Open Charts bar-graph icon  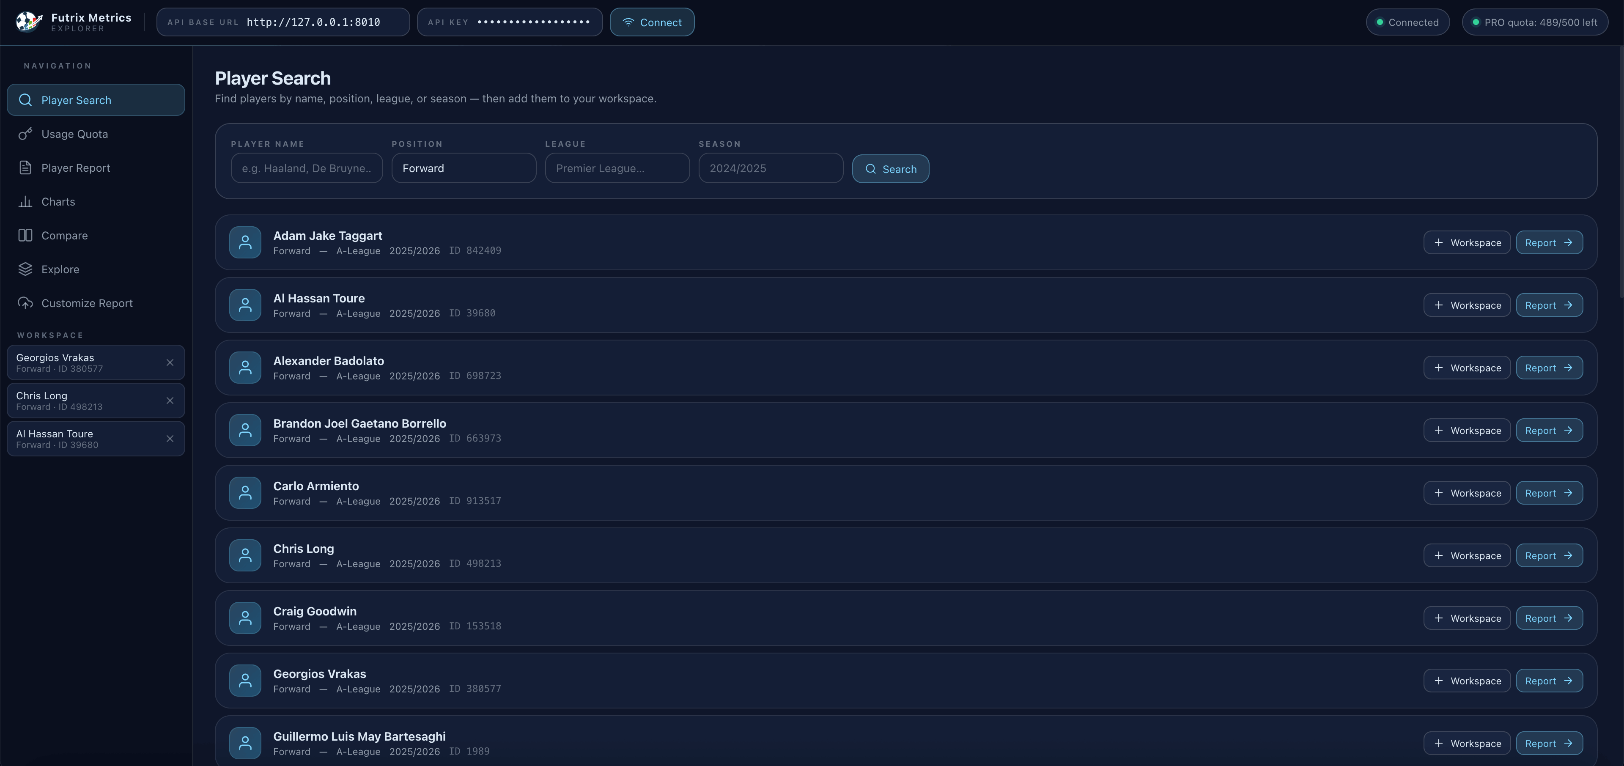click(25, 202)
